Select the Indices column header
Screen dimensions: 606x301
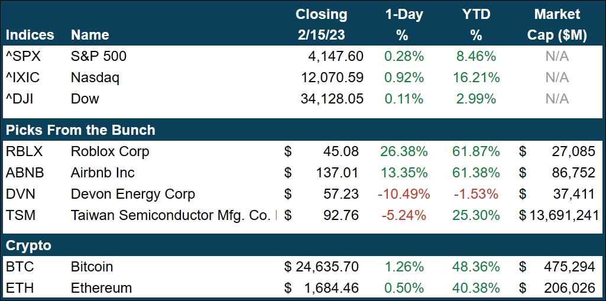click(30, 35)
